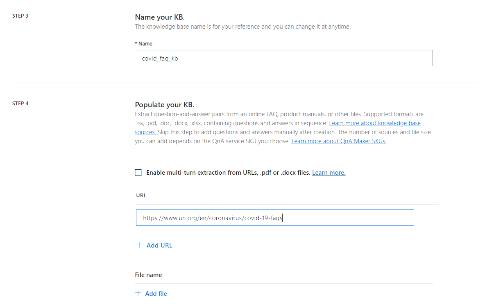Click the URL input containing the covid-19-faqs address
The image size is (485, 304).
[x=274, y=217]
